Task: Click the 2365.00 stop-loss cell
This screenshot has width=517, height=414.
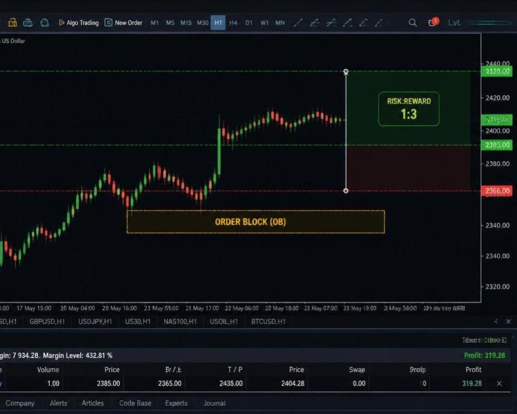Action: 169,383
